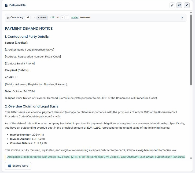Viewport: 195px width, 173px height.
Task: Click the collapse panel icon
Action: (x=187, y=5)
